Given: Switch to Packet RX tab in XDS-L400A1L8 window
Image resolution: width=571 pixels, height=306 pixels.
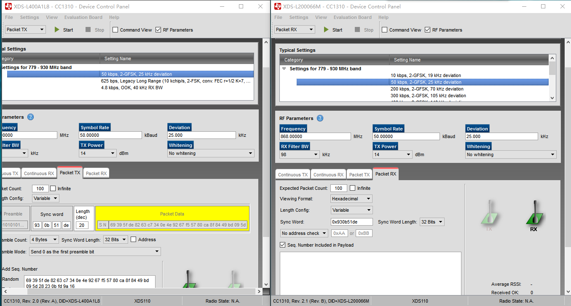Looking at the screenshot, I should click(x=97, y=173).
